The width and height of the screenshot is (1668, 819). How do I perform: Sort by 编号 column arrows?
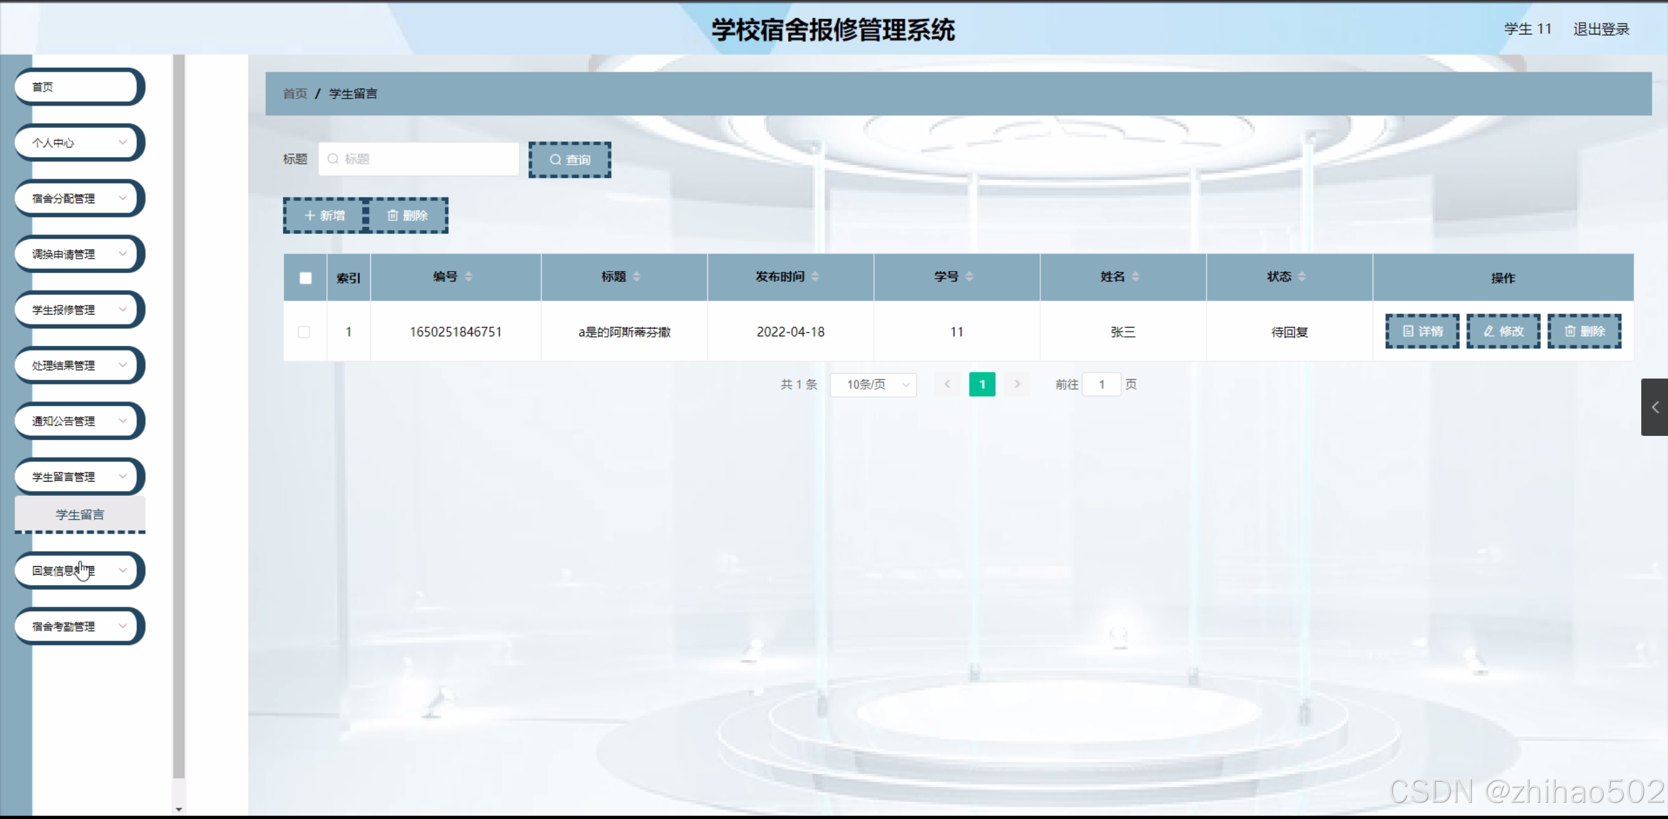click(468, 277)
